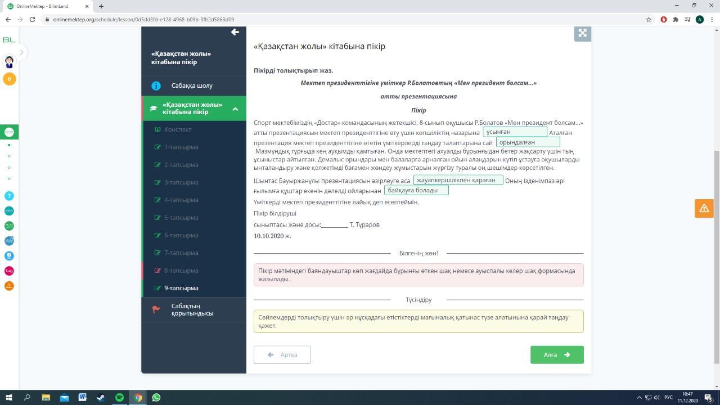Click the info icon beside Сабаққа шолу
720x405 pixels.
(x=156, y=86)
